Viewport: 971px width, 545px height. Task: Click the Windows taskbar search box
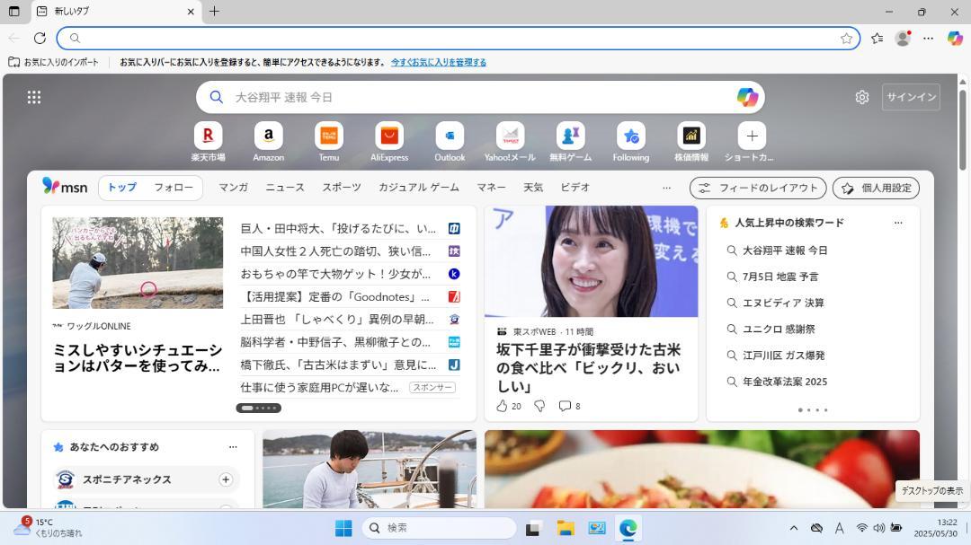pos(439,528)
